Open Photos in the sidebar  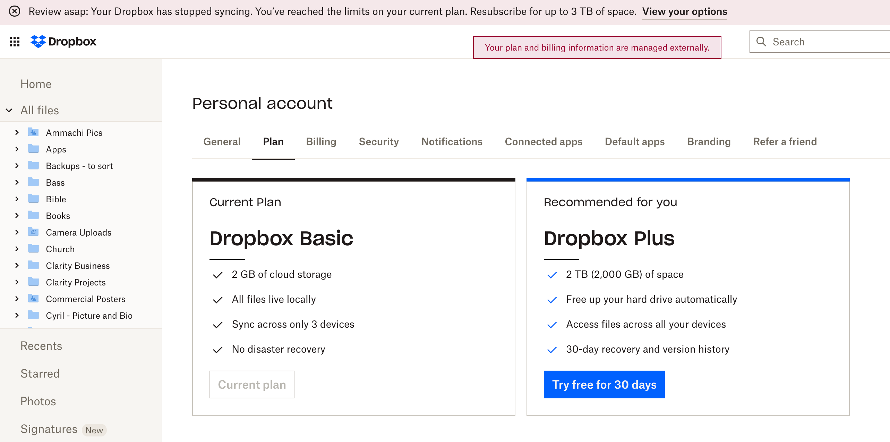pos(38,401)
